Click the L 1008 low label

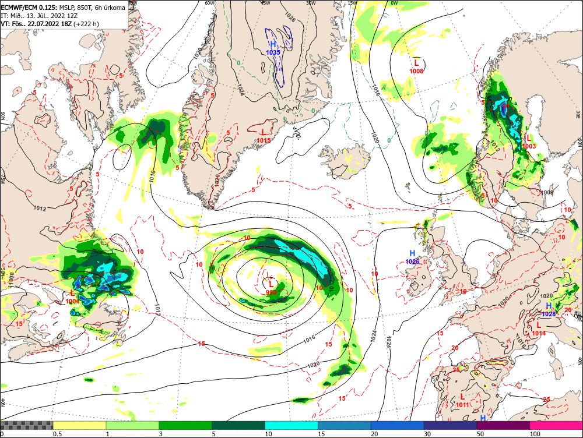pyautogui.click(x=416, y=66)
